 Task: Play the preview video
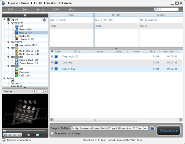tap(10, 135)
